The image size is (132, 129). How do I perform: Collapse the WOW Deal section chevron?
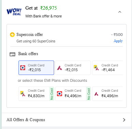pyautogui.click(x=120, y=12)
